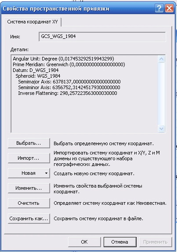Click the dialog title bar text
177x252 pixels.
tap(56, 8)
